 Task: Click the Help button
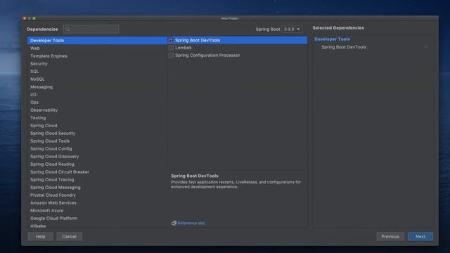41,237
